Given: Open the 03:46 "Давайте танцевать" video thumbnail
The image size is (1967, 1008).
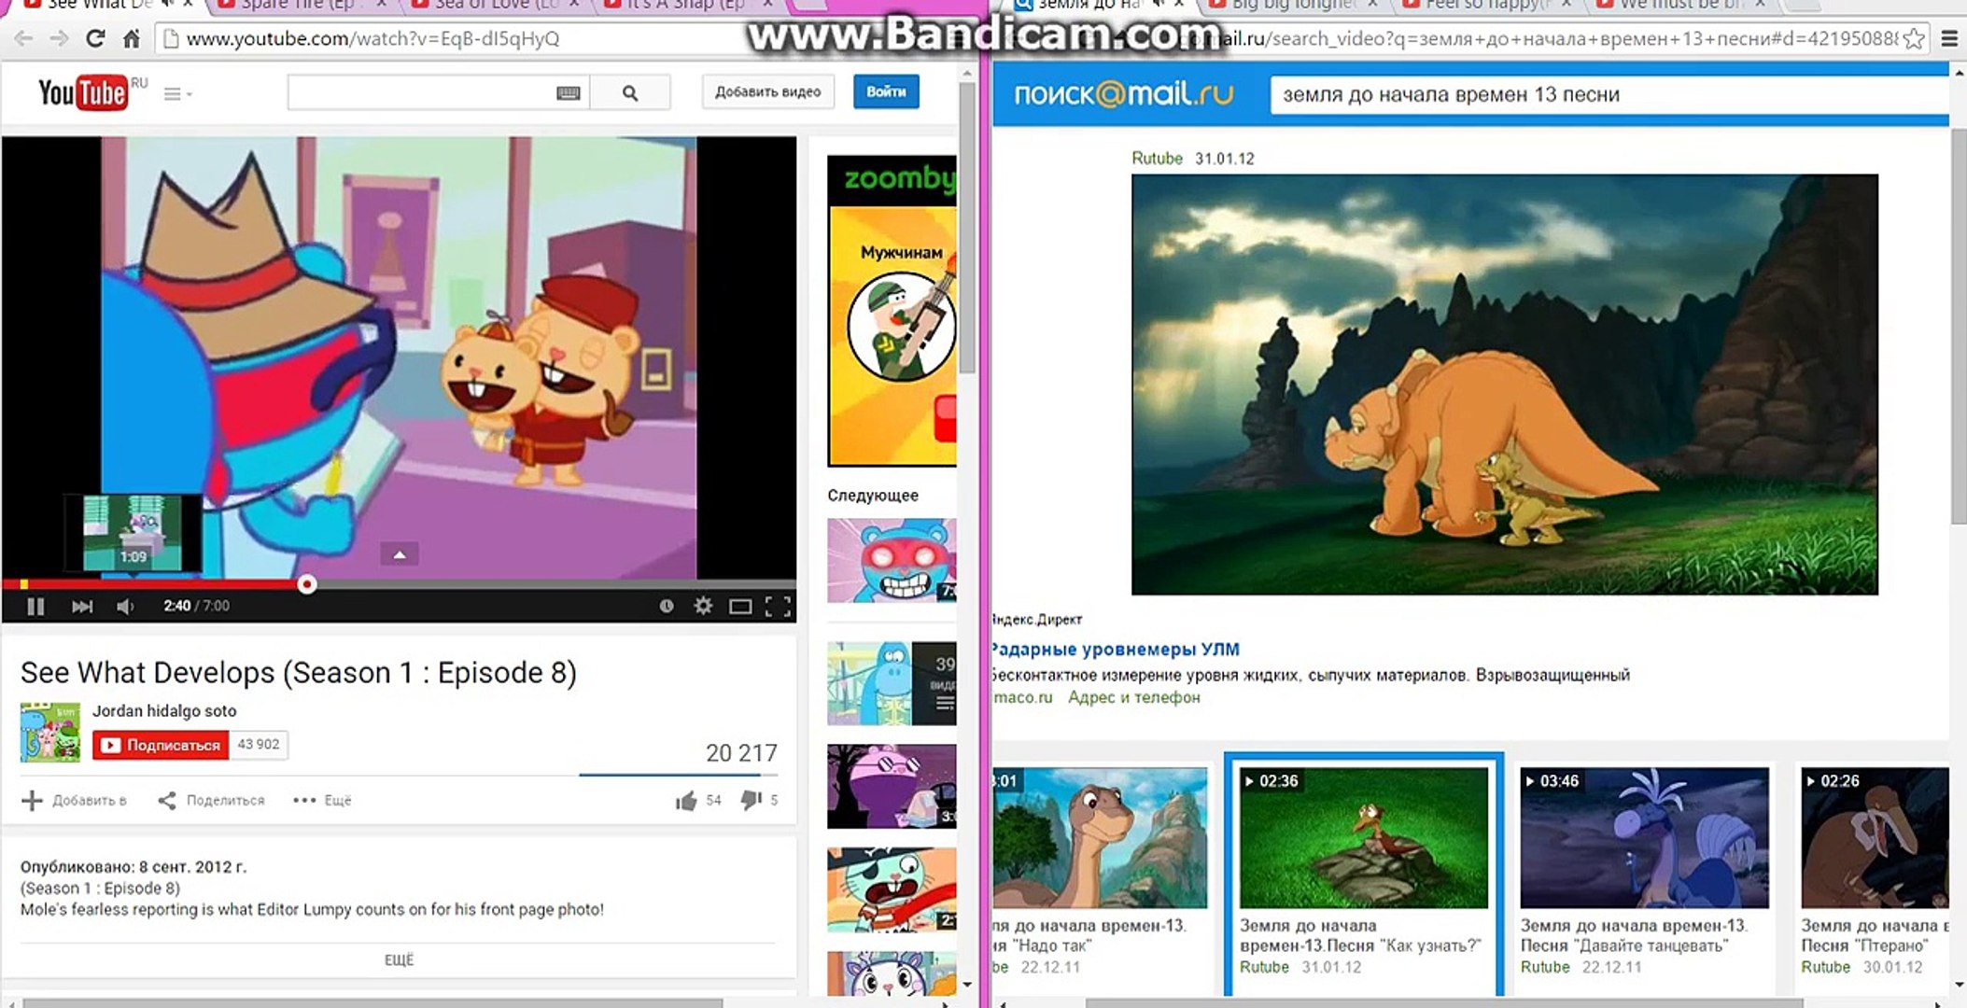Looking at the screenshot, I should tap(1644, 837).
